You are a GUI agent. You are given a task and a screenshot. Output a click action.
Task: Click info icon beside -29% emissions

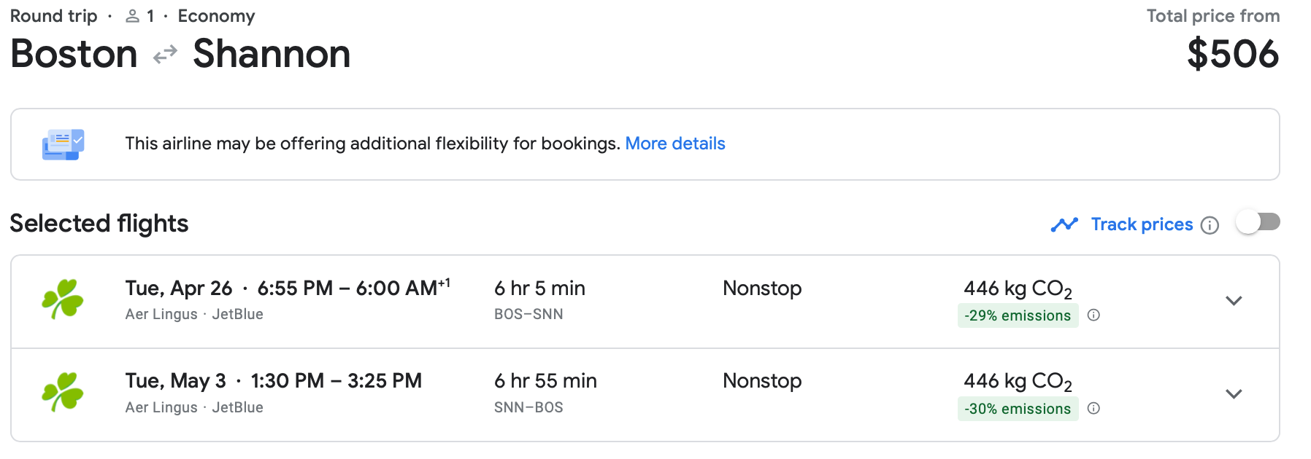click(1093, 315)
